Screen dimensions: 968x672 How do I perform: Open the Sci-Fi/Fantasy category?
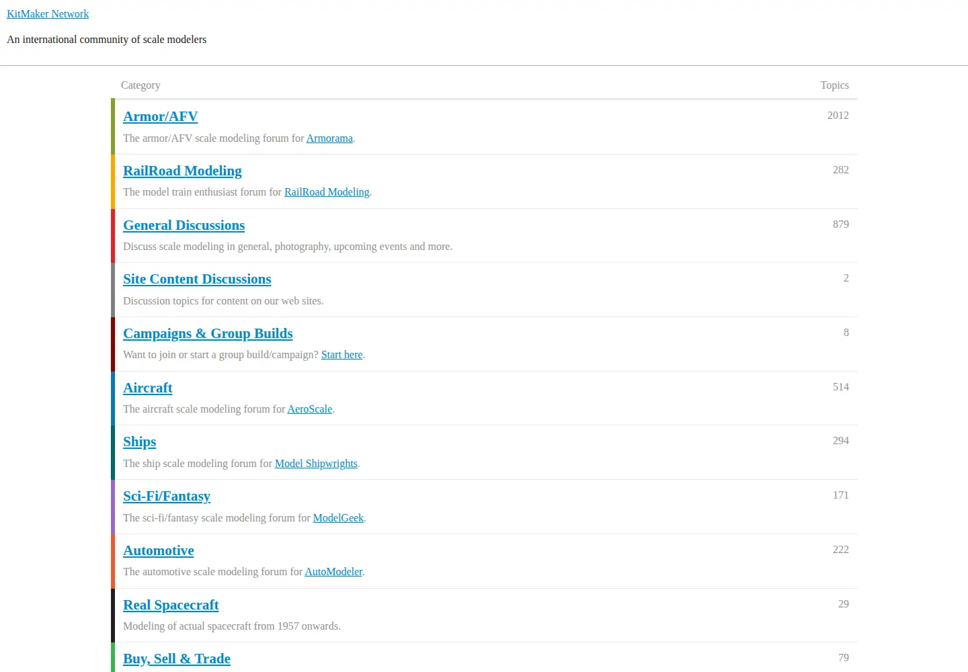click(167, 497)
